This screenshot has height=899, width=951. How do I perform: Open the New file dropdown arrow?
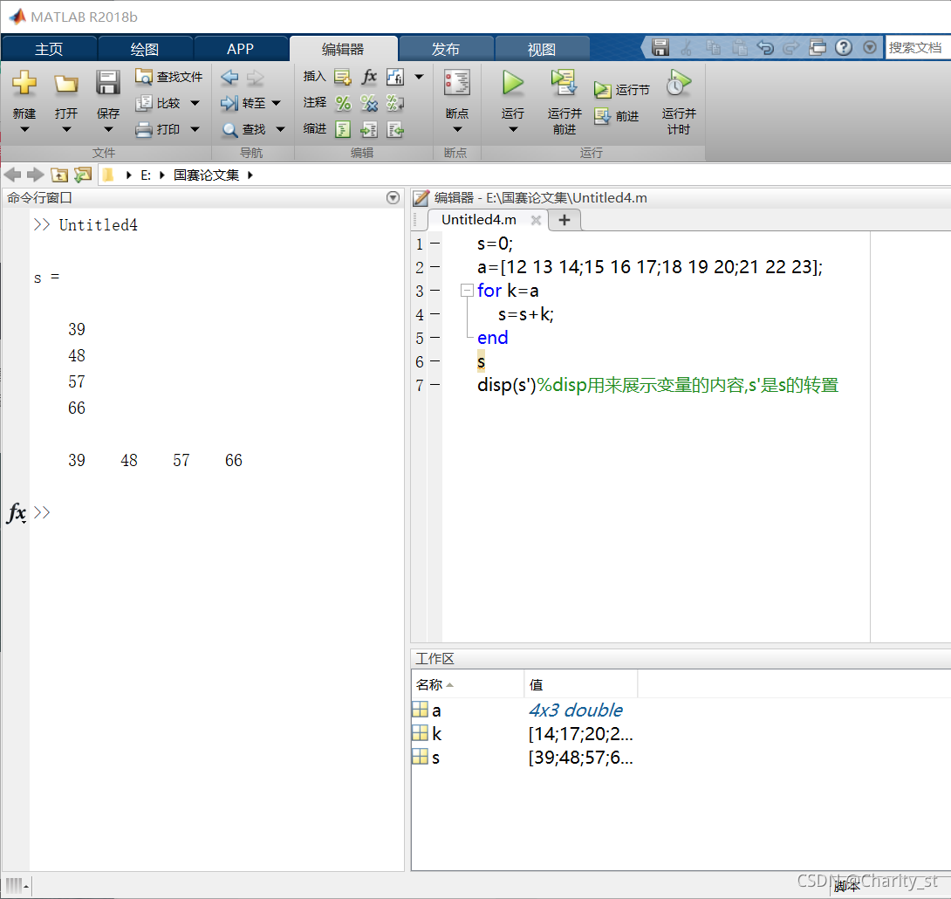coord(24,130)
